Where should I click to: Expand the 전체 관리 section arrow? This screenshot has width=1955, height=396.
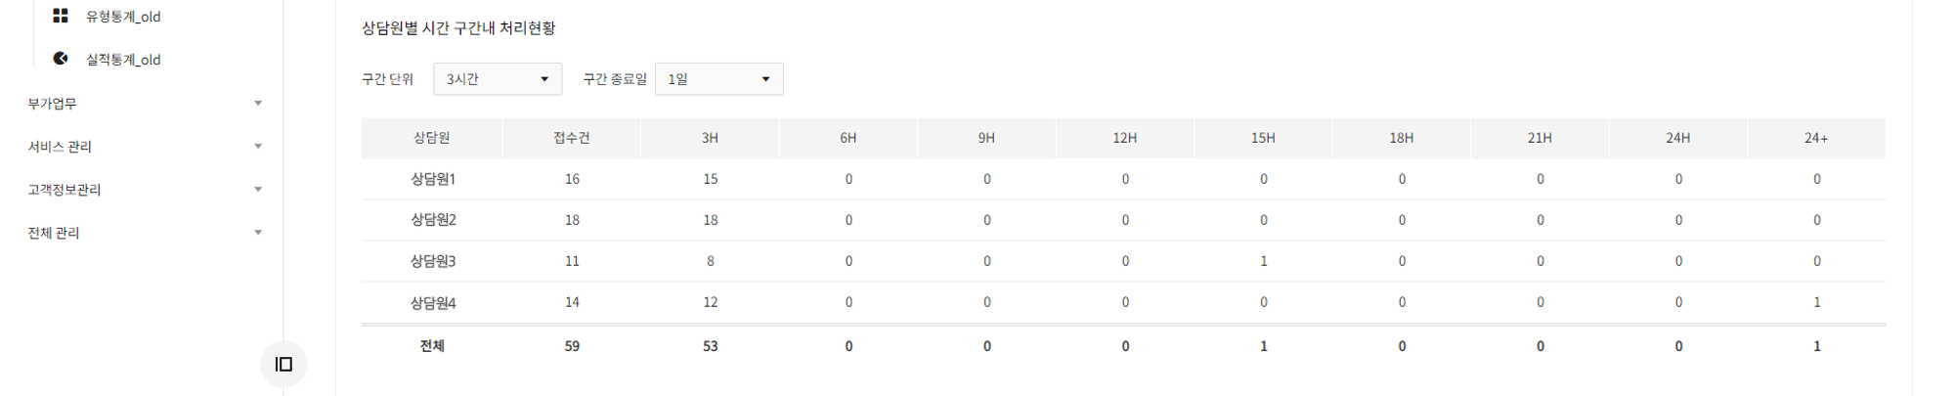pyautogui.click(x=258, y=232)
